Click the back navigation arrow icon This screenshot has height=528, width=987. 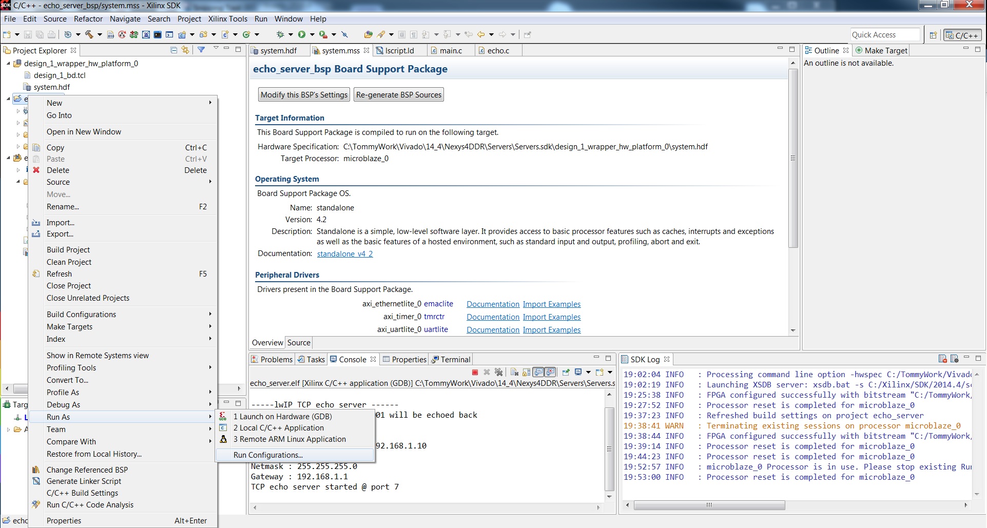coord(481,34)
